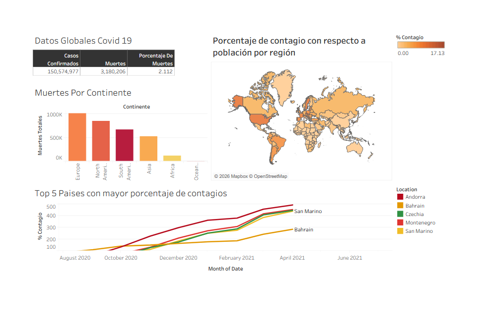
Task: Click the Muertes Totales axis title
Action: point(40,135)
